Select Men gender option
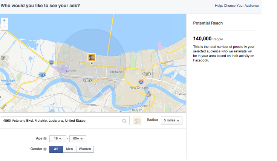This screenshot has height=161, width=277. (x=69, y=149)
